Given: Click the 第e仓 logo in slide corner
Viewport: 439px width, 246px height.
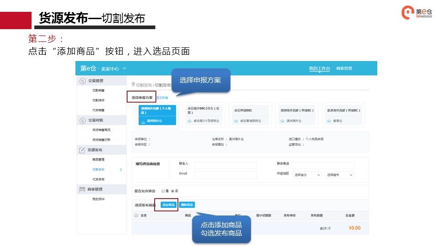Looking at the screenshot, I should click(417, 13).
